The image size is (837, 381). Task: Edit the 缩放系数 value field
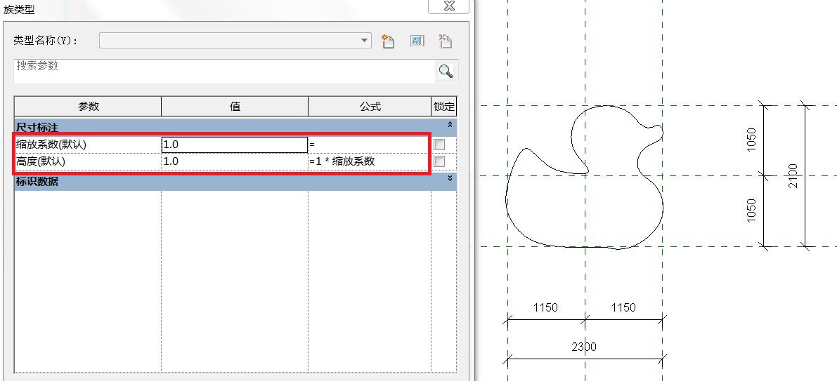click(x=234, y=145)
